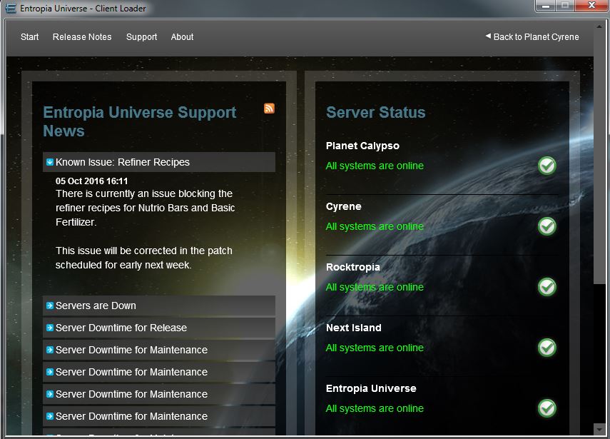Click the Entropia Universe Support News heading
Screen dimensions: 610x439
point(140,121)
